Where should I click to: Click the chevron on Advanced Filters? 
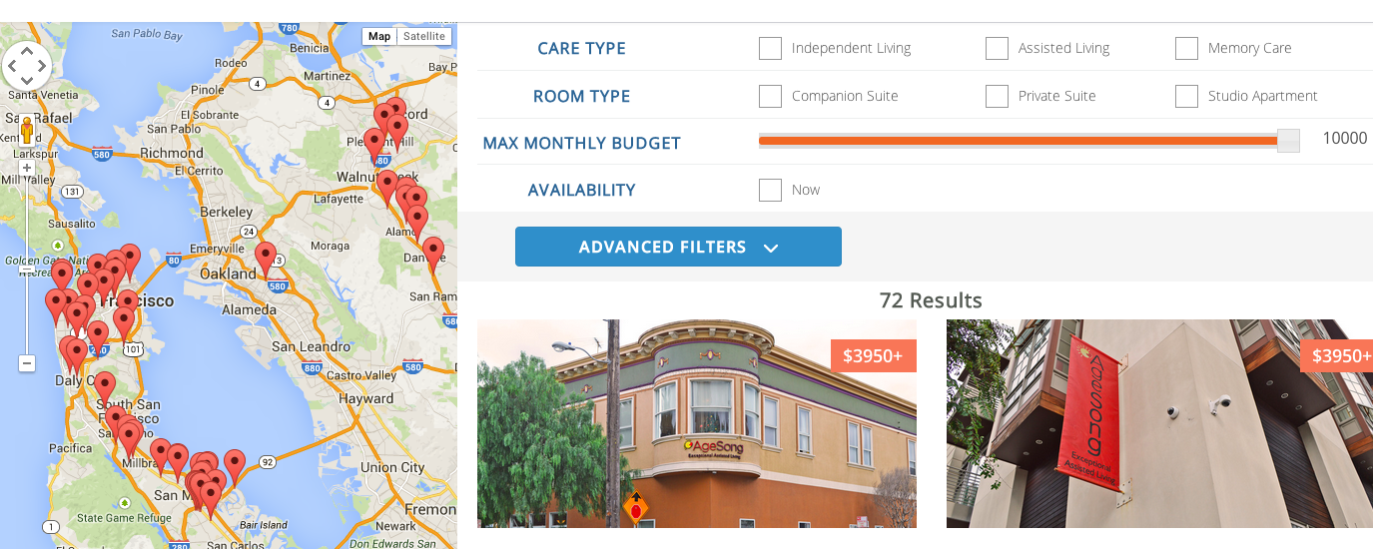(771, 248)
